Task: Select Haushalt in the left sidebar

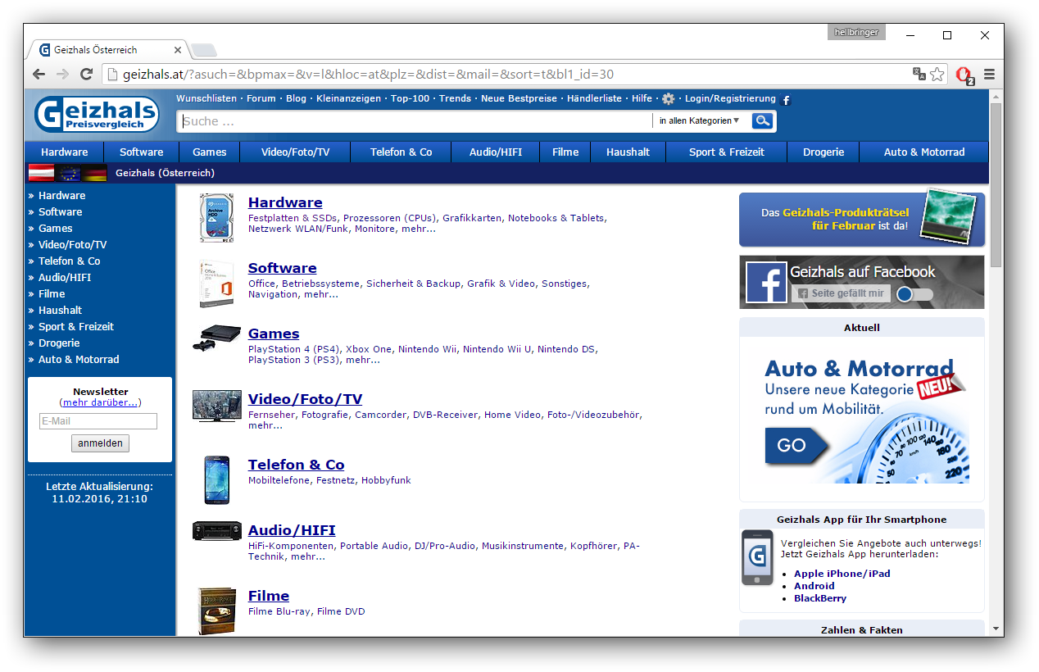Action: point(60,311)
